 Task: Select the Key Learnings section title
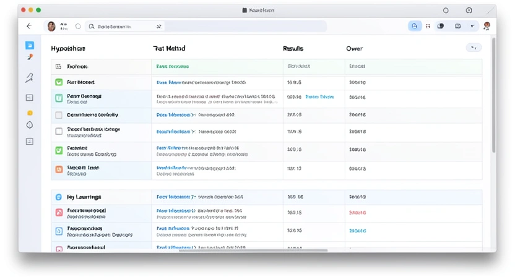click(x=84, y=197)
